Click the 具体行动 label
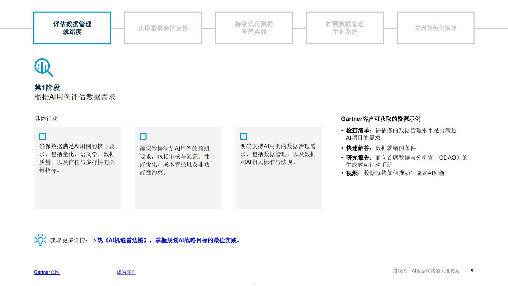The height and width of the screenshot is (286, 508). point(46,119)
